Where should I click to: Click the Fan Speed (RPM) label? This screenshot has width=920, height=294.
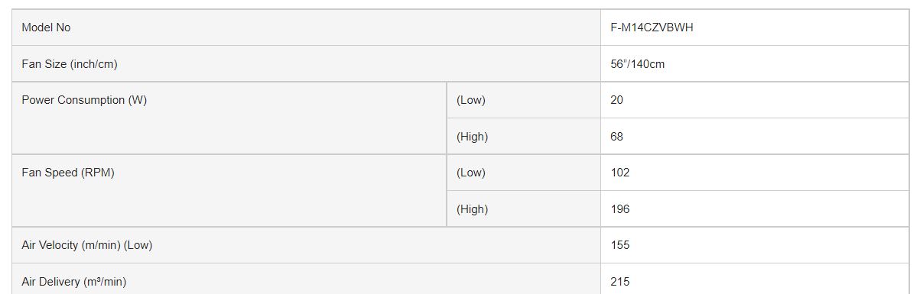point(68,173)
